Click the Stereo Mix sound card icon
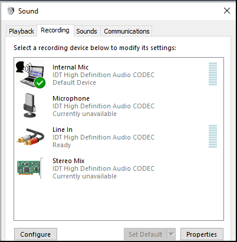 click(30, 168)
